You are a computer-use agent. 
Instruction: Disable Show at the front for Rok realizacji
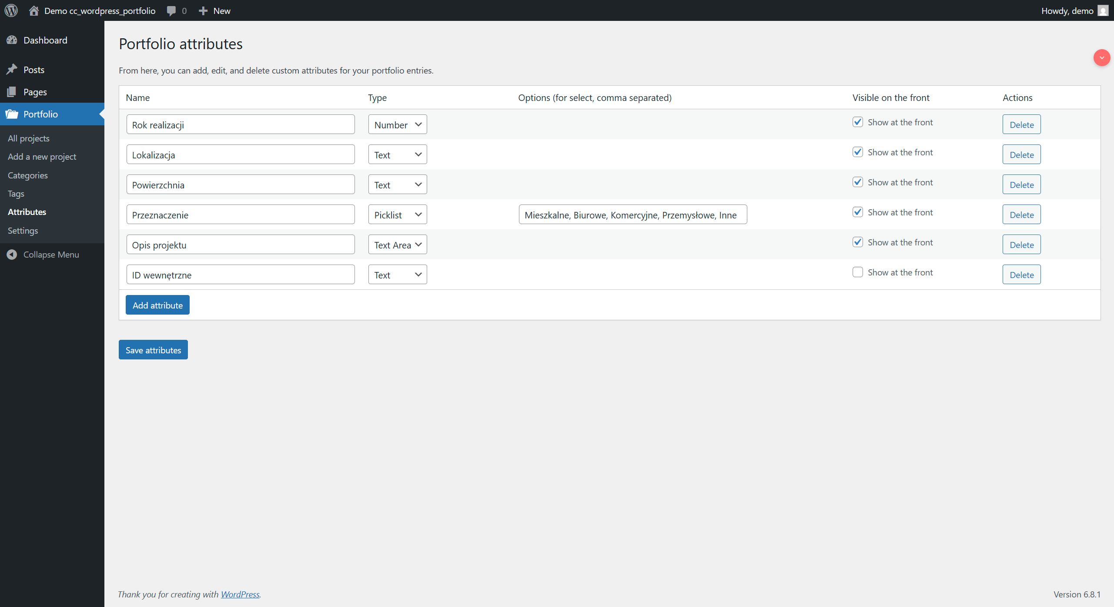click(x=857, y=122)
